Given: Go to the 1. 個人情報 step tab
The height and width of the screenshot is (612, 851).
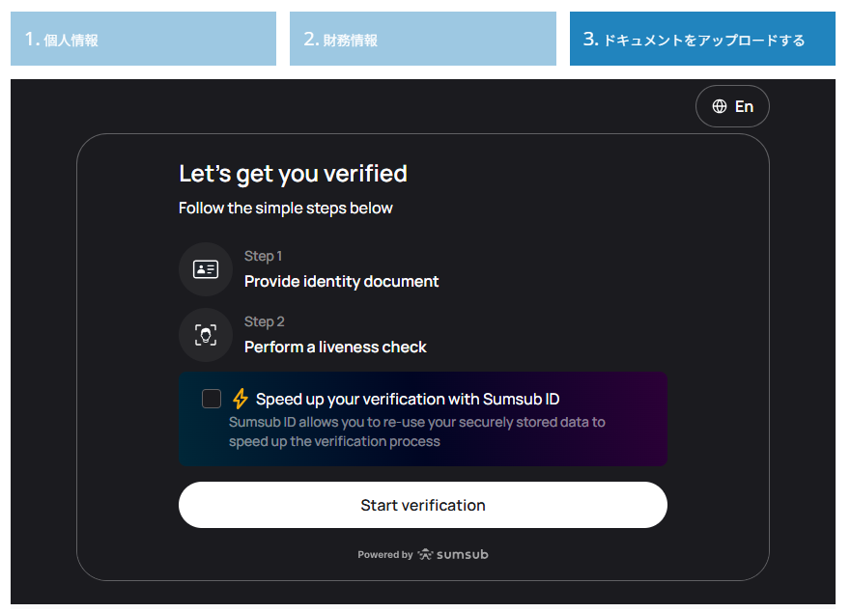Looking at the screenshot, I should 143,39.
